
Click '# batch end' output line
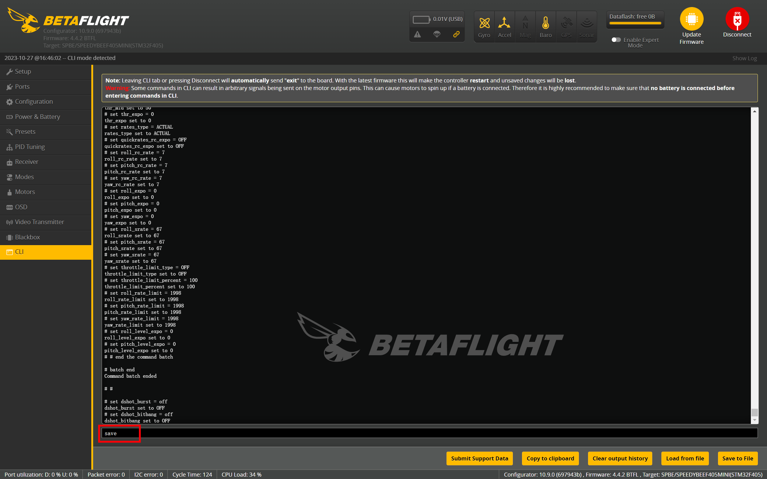[x=120, y=370]
